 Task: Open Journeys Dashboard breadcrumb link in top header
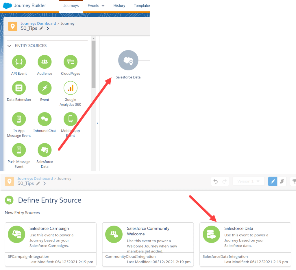coord(38,24)
